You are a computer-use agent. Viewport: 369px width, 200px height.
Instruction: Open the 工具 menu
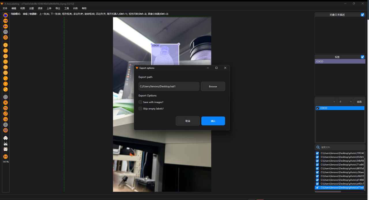(67, 8)
